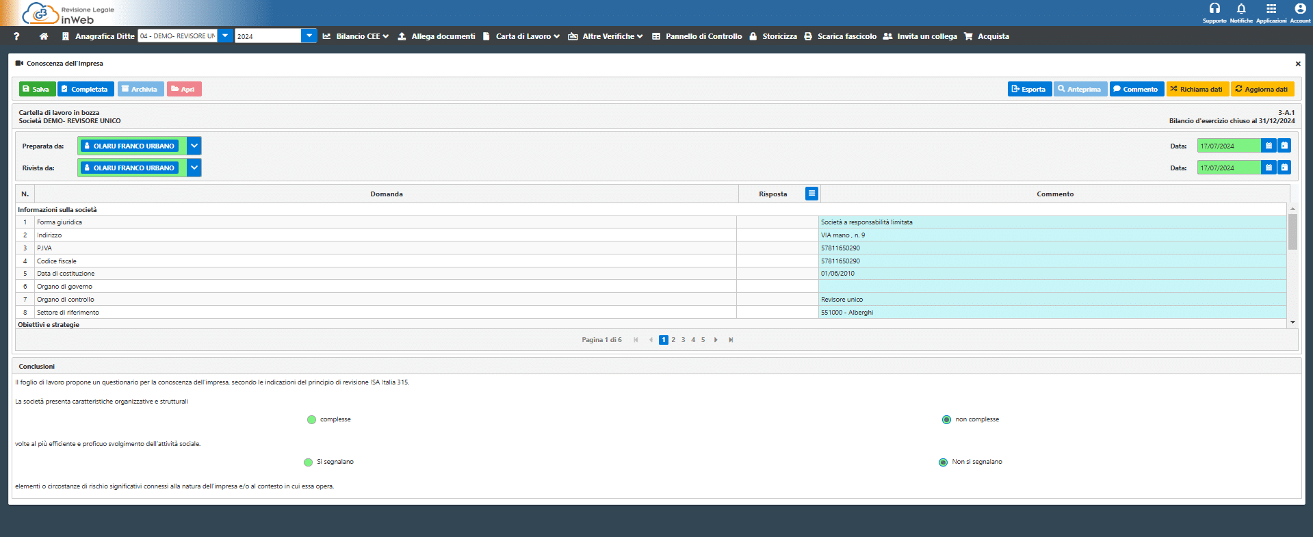Expand the Rivista da user dropdown

pyautogui.click(x=194, y=168)
